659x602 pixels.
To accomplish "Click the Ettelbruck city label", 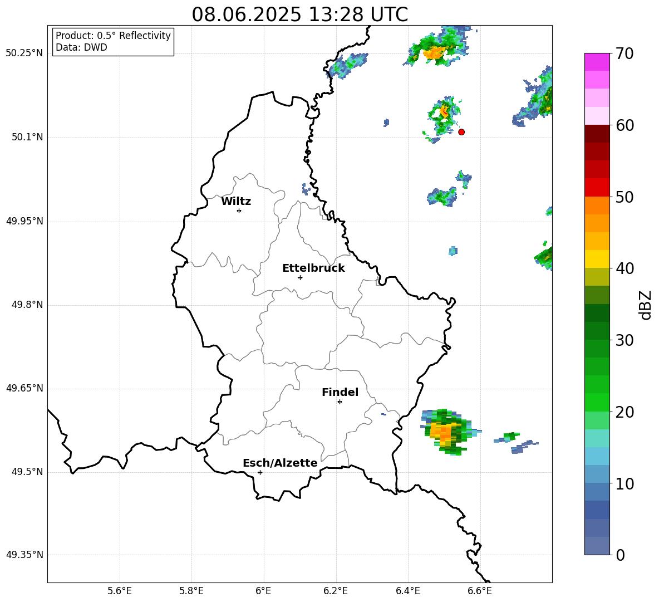I will 313,268.
